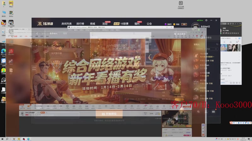Screen dimensions: 252x141
Task: Open the UPUPOO desktop icon
Action: pos(3,62)
